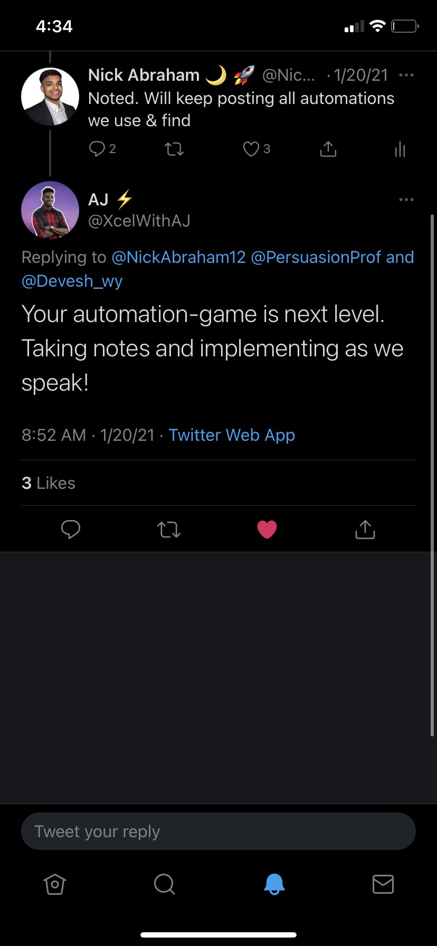Share AJ's main tweet
This screenshot has width=437, height=946.
pyautogui.click(x=365, y=529)
